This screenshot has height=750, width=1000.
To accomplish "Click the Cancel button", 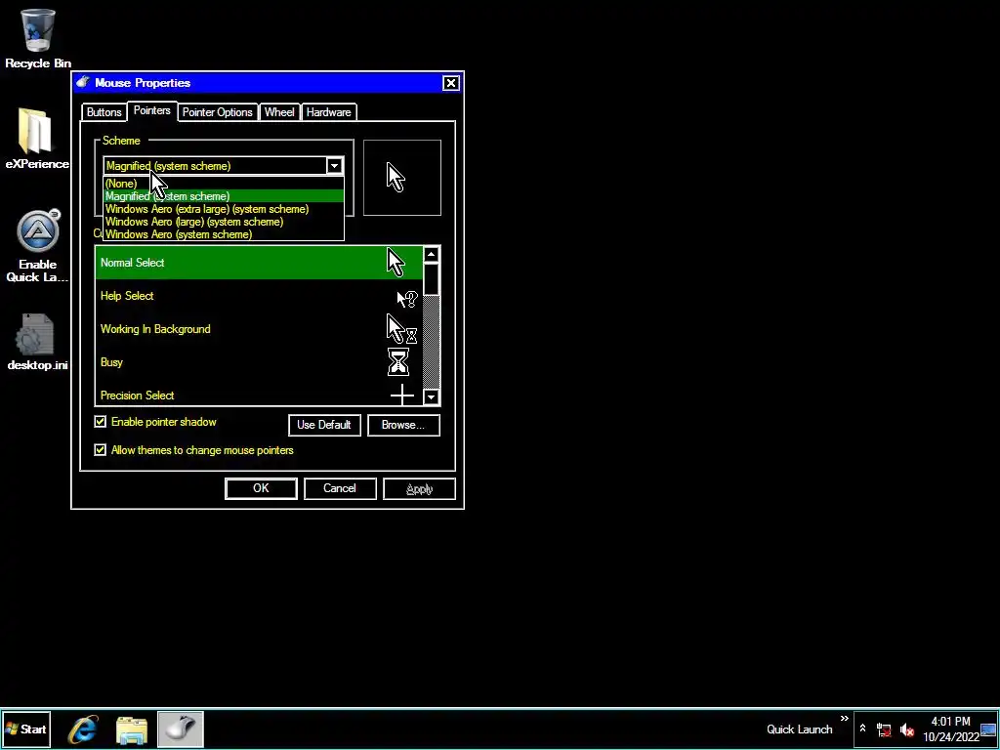I will [340, 488].
